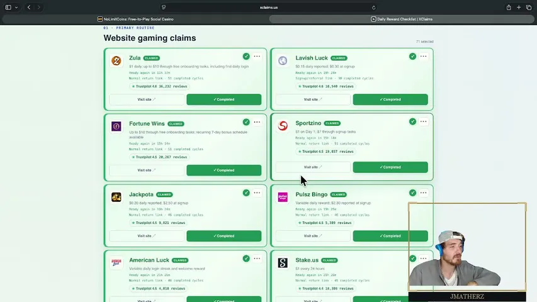This screenshot has width=537, height=302.
Task: Toggle the Fortune Wins card checkmark
Action: pyautogui.click(x=246, y=122)
